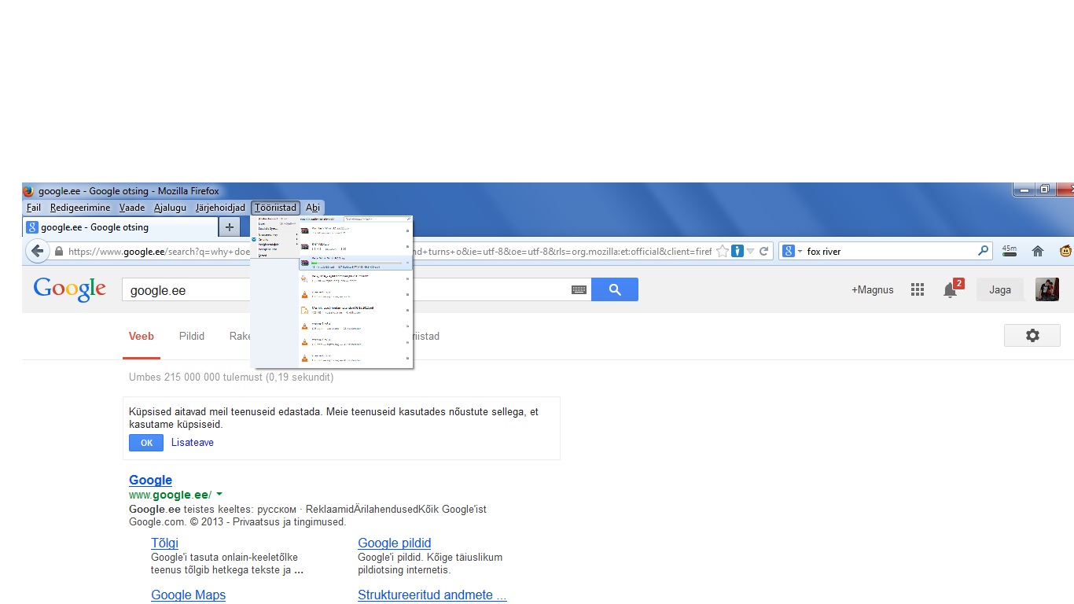Viewport: 1074px width, 604px height.
Task: Click the green www.google.ee/ address
Action: [170, 495]
